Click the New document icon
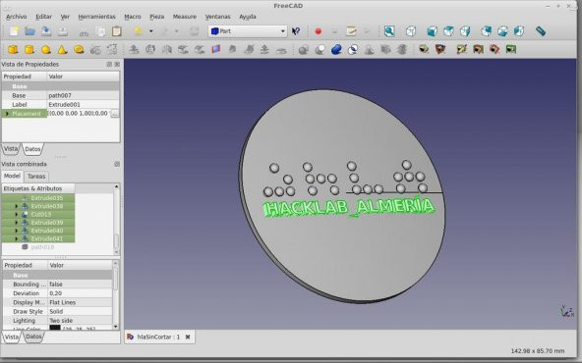 pyautogui.click(x=14, y=31)
